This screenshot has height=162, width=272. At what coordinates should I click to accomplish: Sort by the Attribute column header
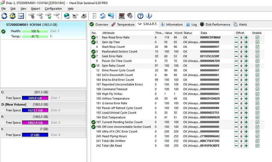point(128,33)
